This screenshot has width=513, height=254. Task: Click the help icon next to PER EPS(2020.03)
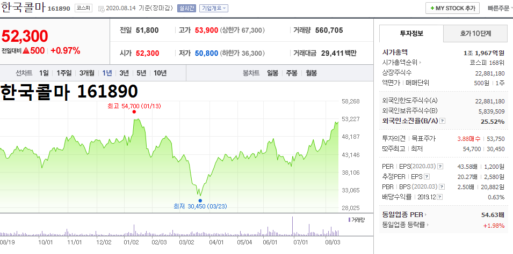(x=440, y=167)
